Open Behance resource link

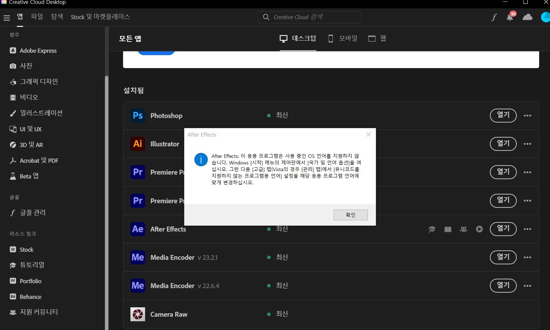click(26, 297)
